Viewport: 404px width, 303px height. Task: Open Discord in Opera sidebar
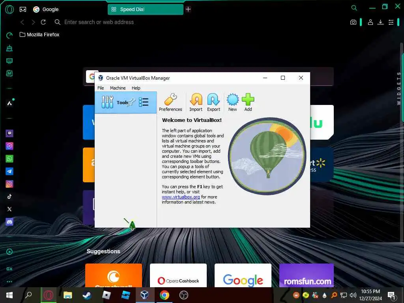click(9, 222)
